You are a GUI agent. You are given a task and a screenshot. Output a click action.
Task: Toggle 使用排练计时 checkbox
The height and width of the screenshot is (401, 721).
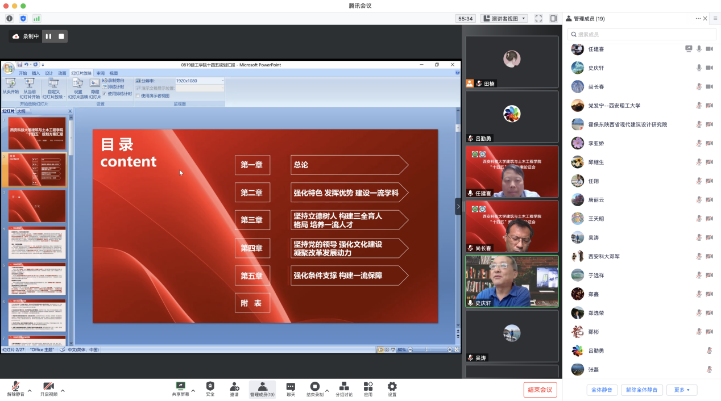click(x=105, y=94)
